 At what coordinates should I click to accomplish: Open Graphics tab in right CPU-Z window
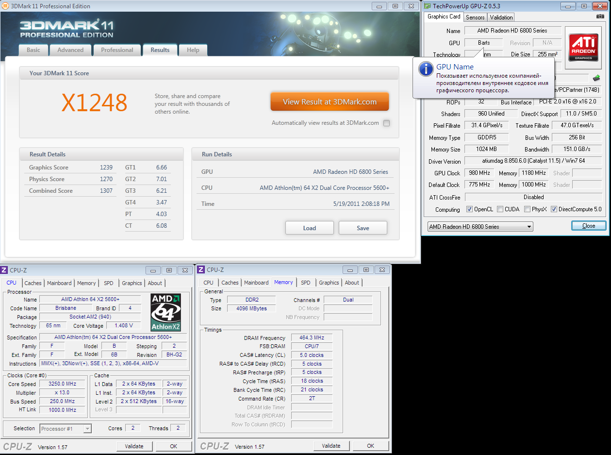[x=329, y=283]
